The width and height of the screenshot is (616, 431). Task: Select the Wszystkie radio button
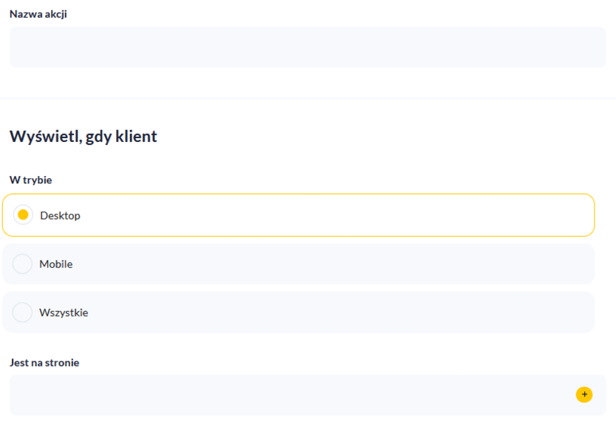pyautogui.click(x=23, y=313)
